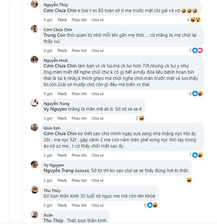Like Nguyễn Thủy's comment with Thích
The height and width of the screenshot is (224, 217).
pyautogui.click(x=62, y=20)
